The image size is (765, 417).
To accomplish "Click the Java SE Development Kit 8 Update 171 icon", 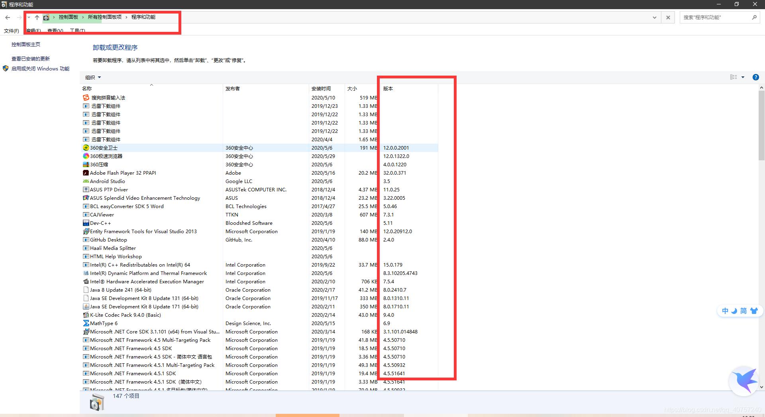I will (x=86, y=306).
